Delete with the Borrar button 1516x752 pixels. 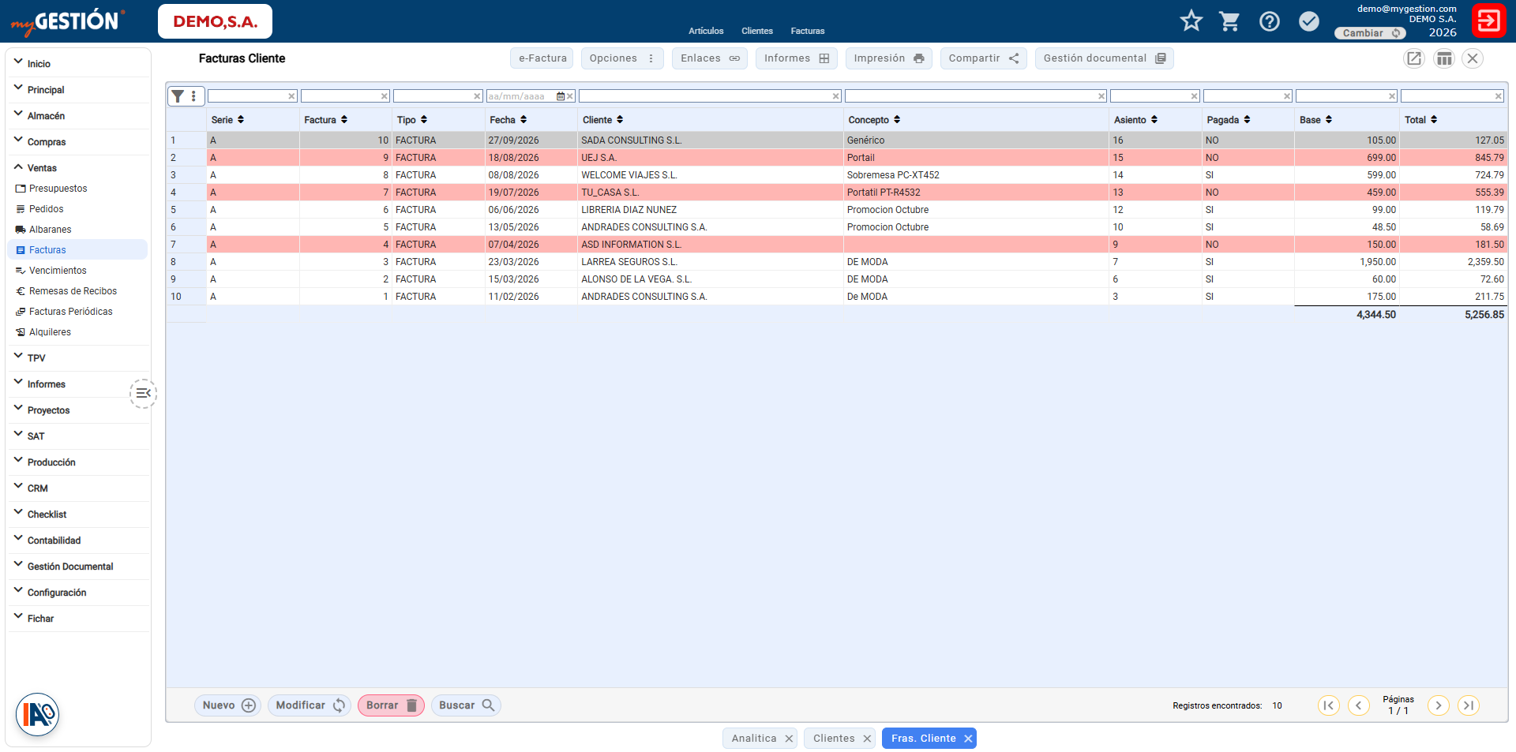(391, 705)
